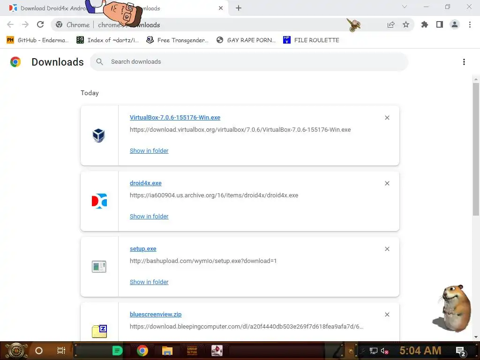Click the Search downloads field

pos(249,62)
